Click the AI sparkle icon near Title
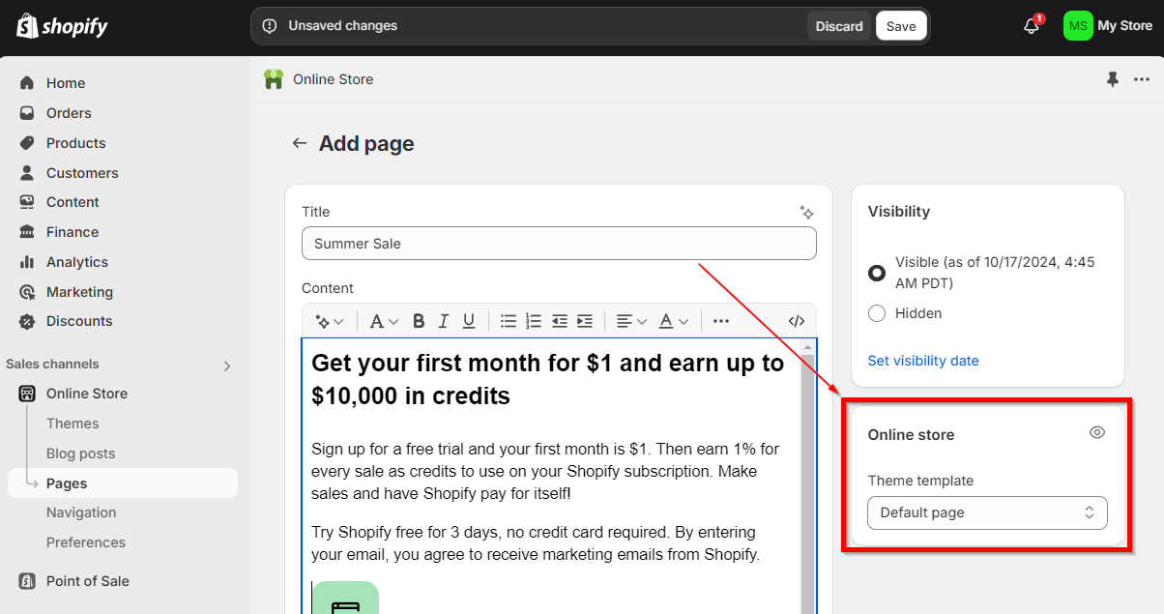This screenshot has height=614, width=1164. click(807, 212)
